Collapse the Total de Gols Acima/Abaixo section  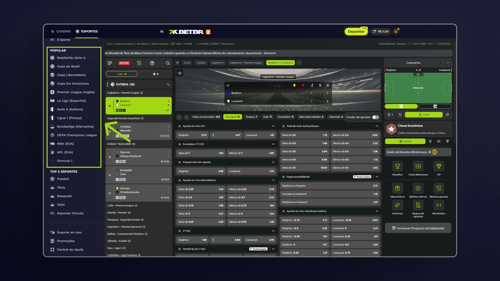[x=377, y=126]
